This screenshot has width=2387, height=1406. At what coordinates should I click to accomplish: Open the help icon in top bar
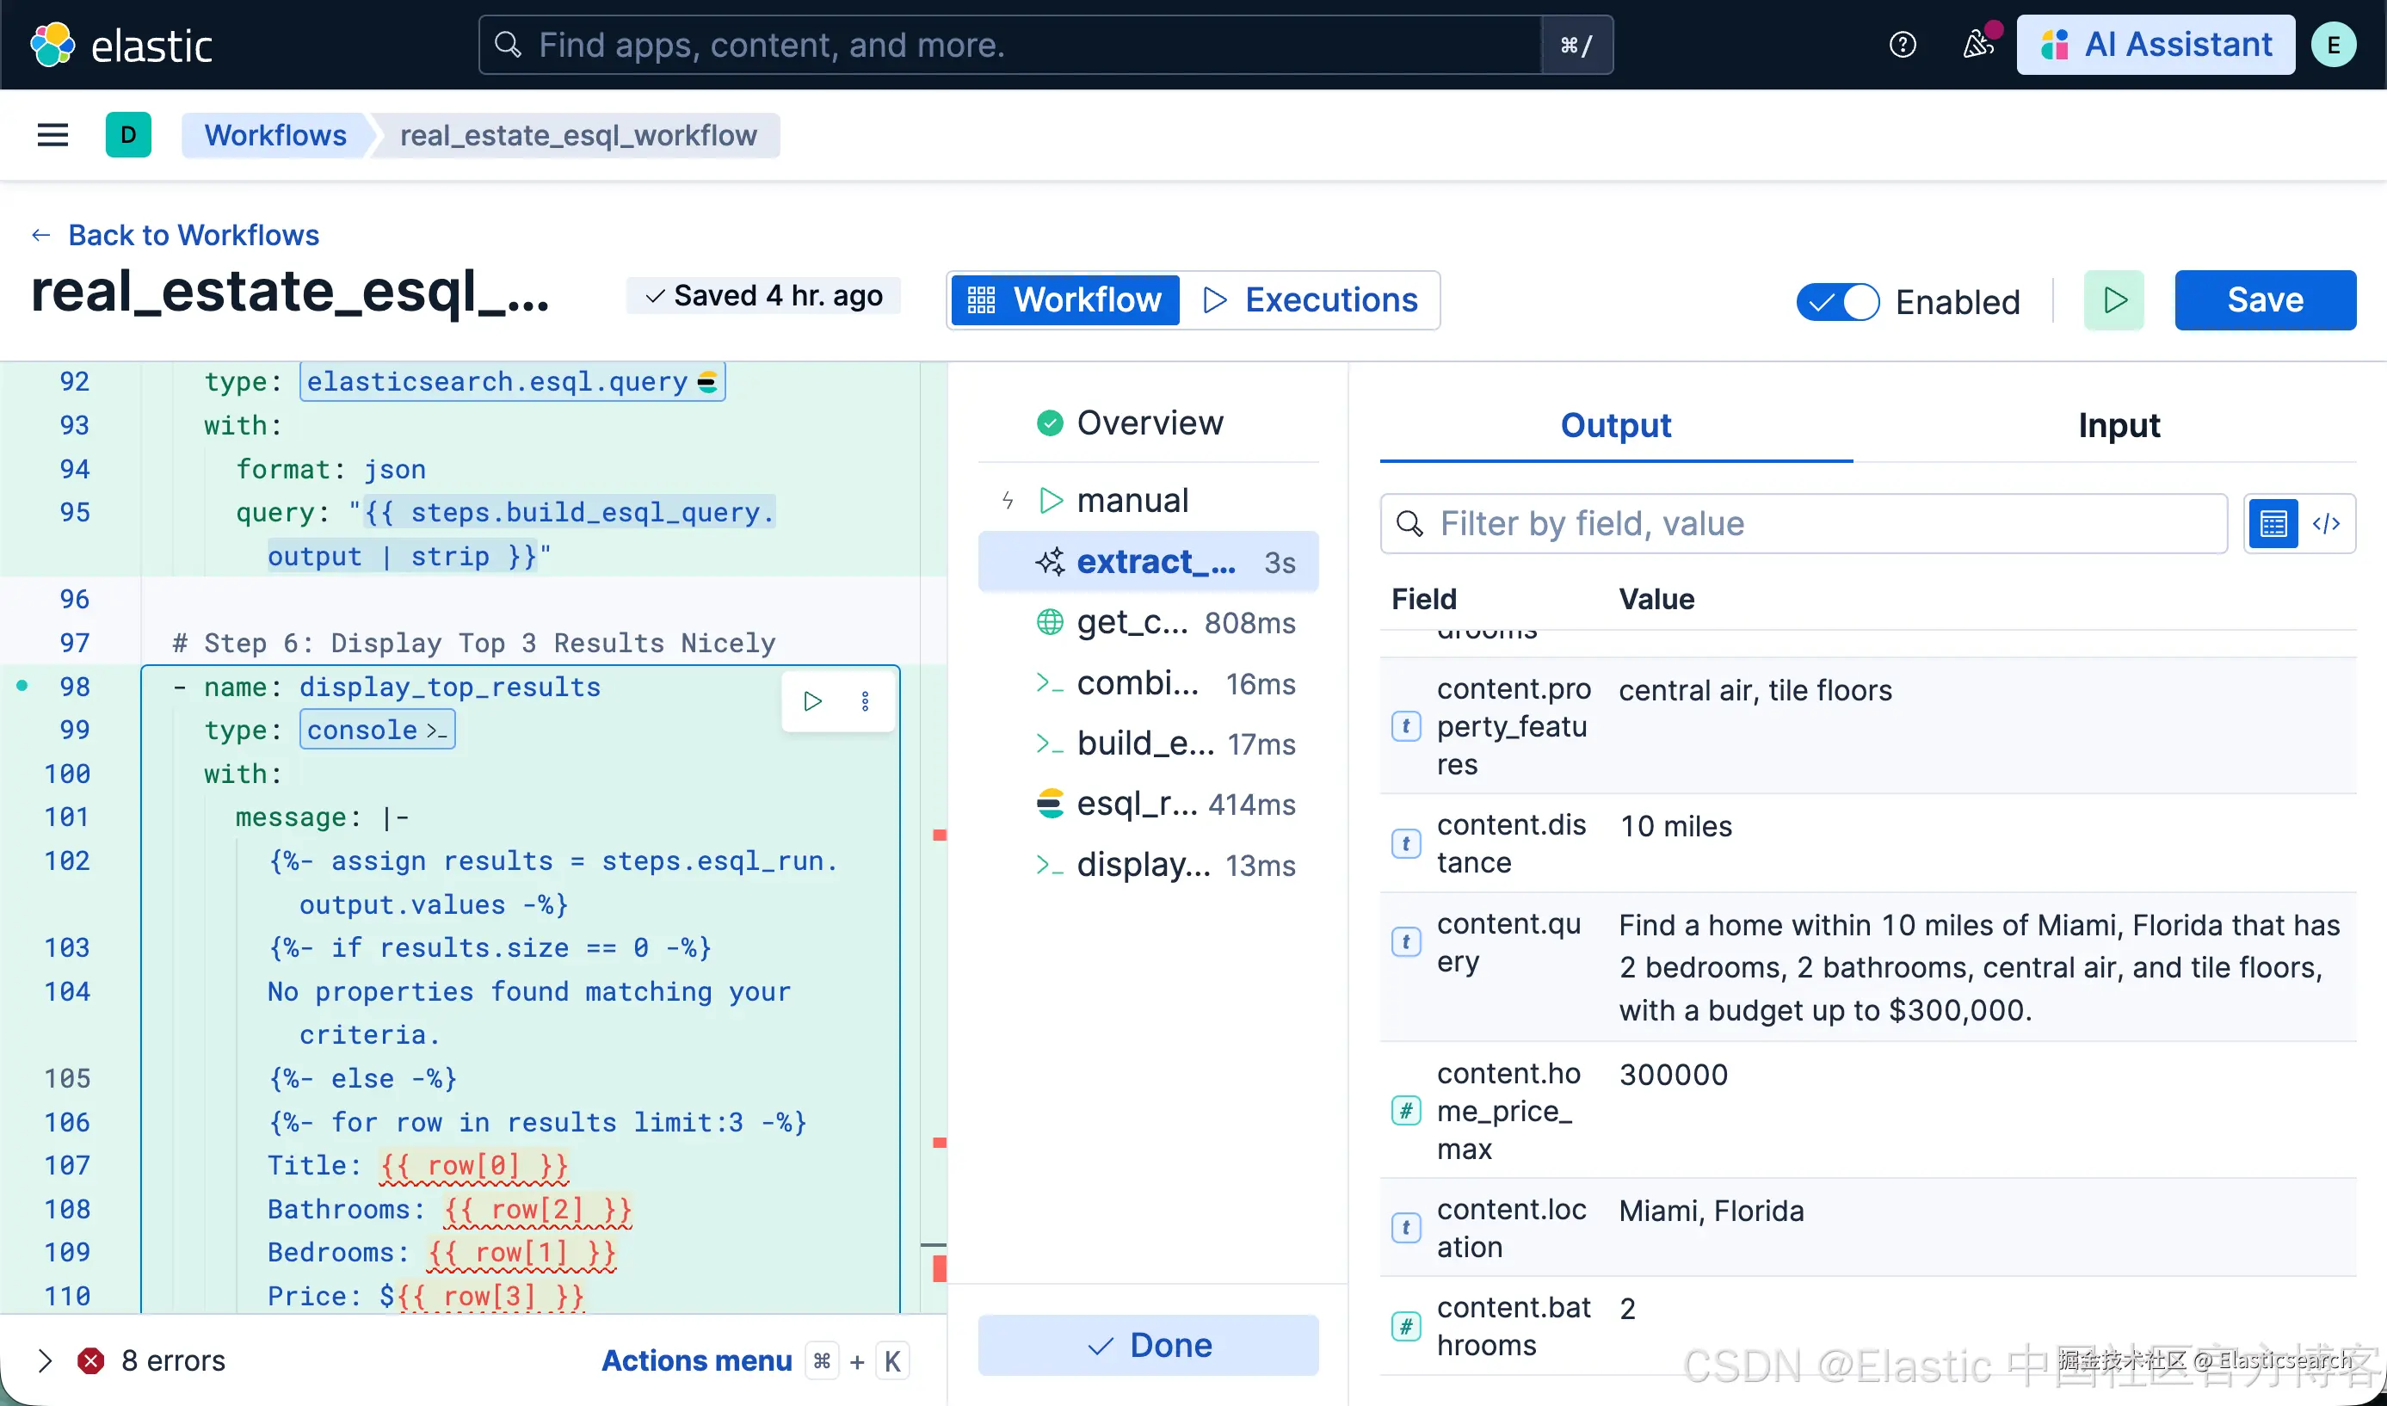coord(1902,45)
